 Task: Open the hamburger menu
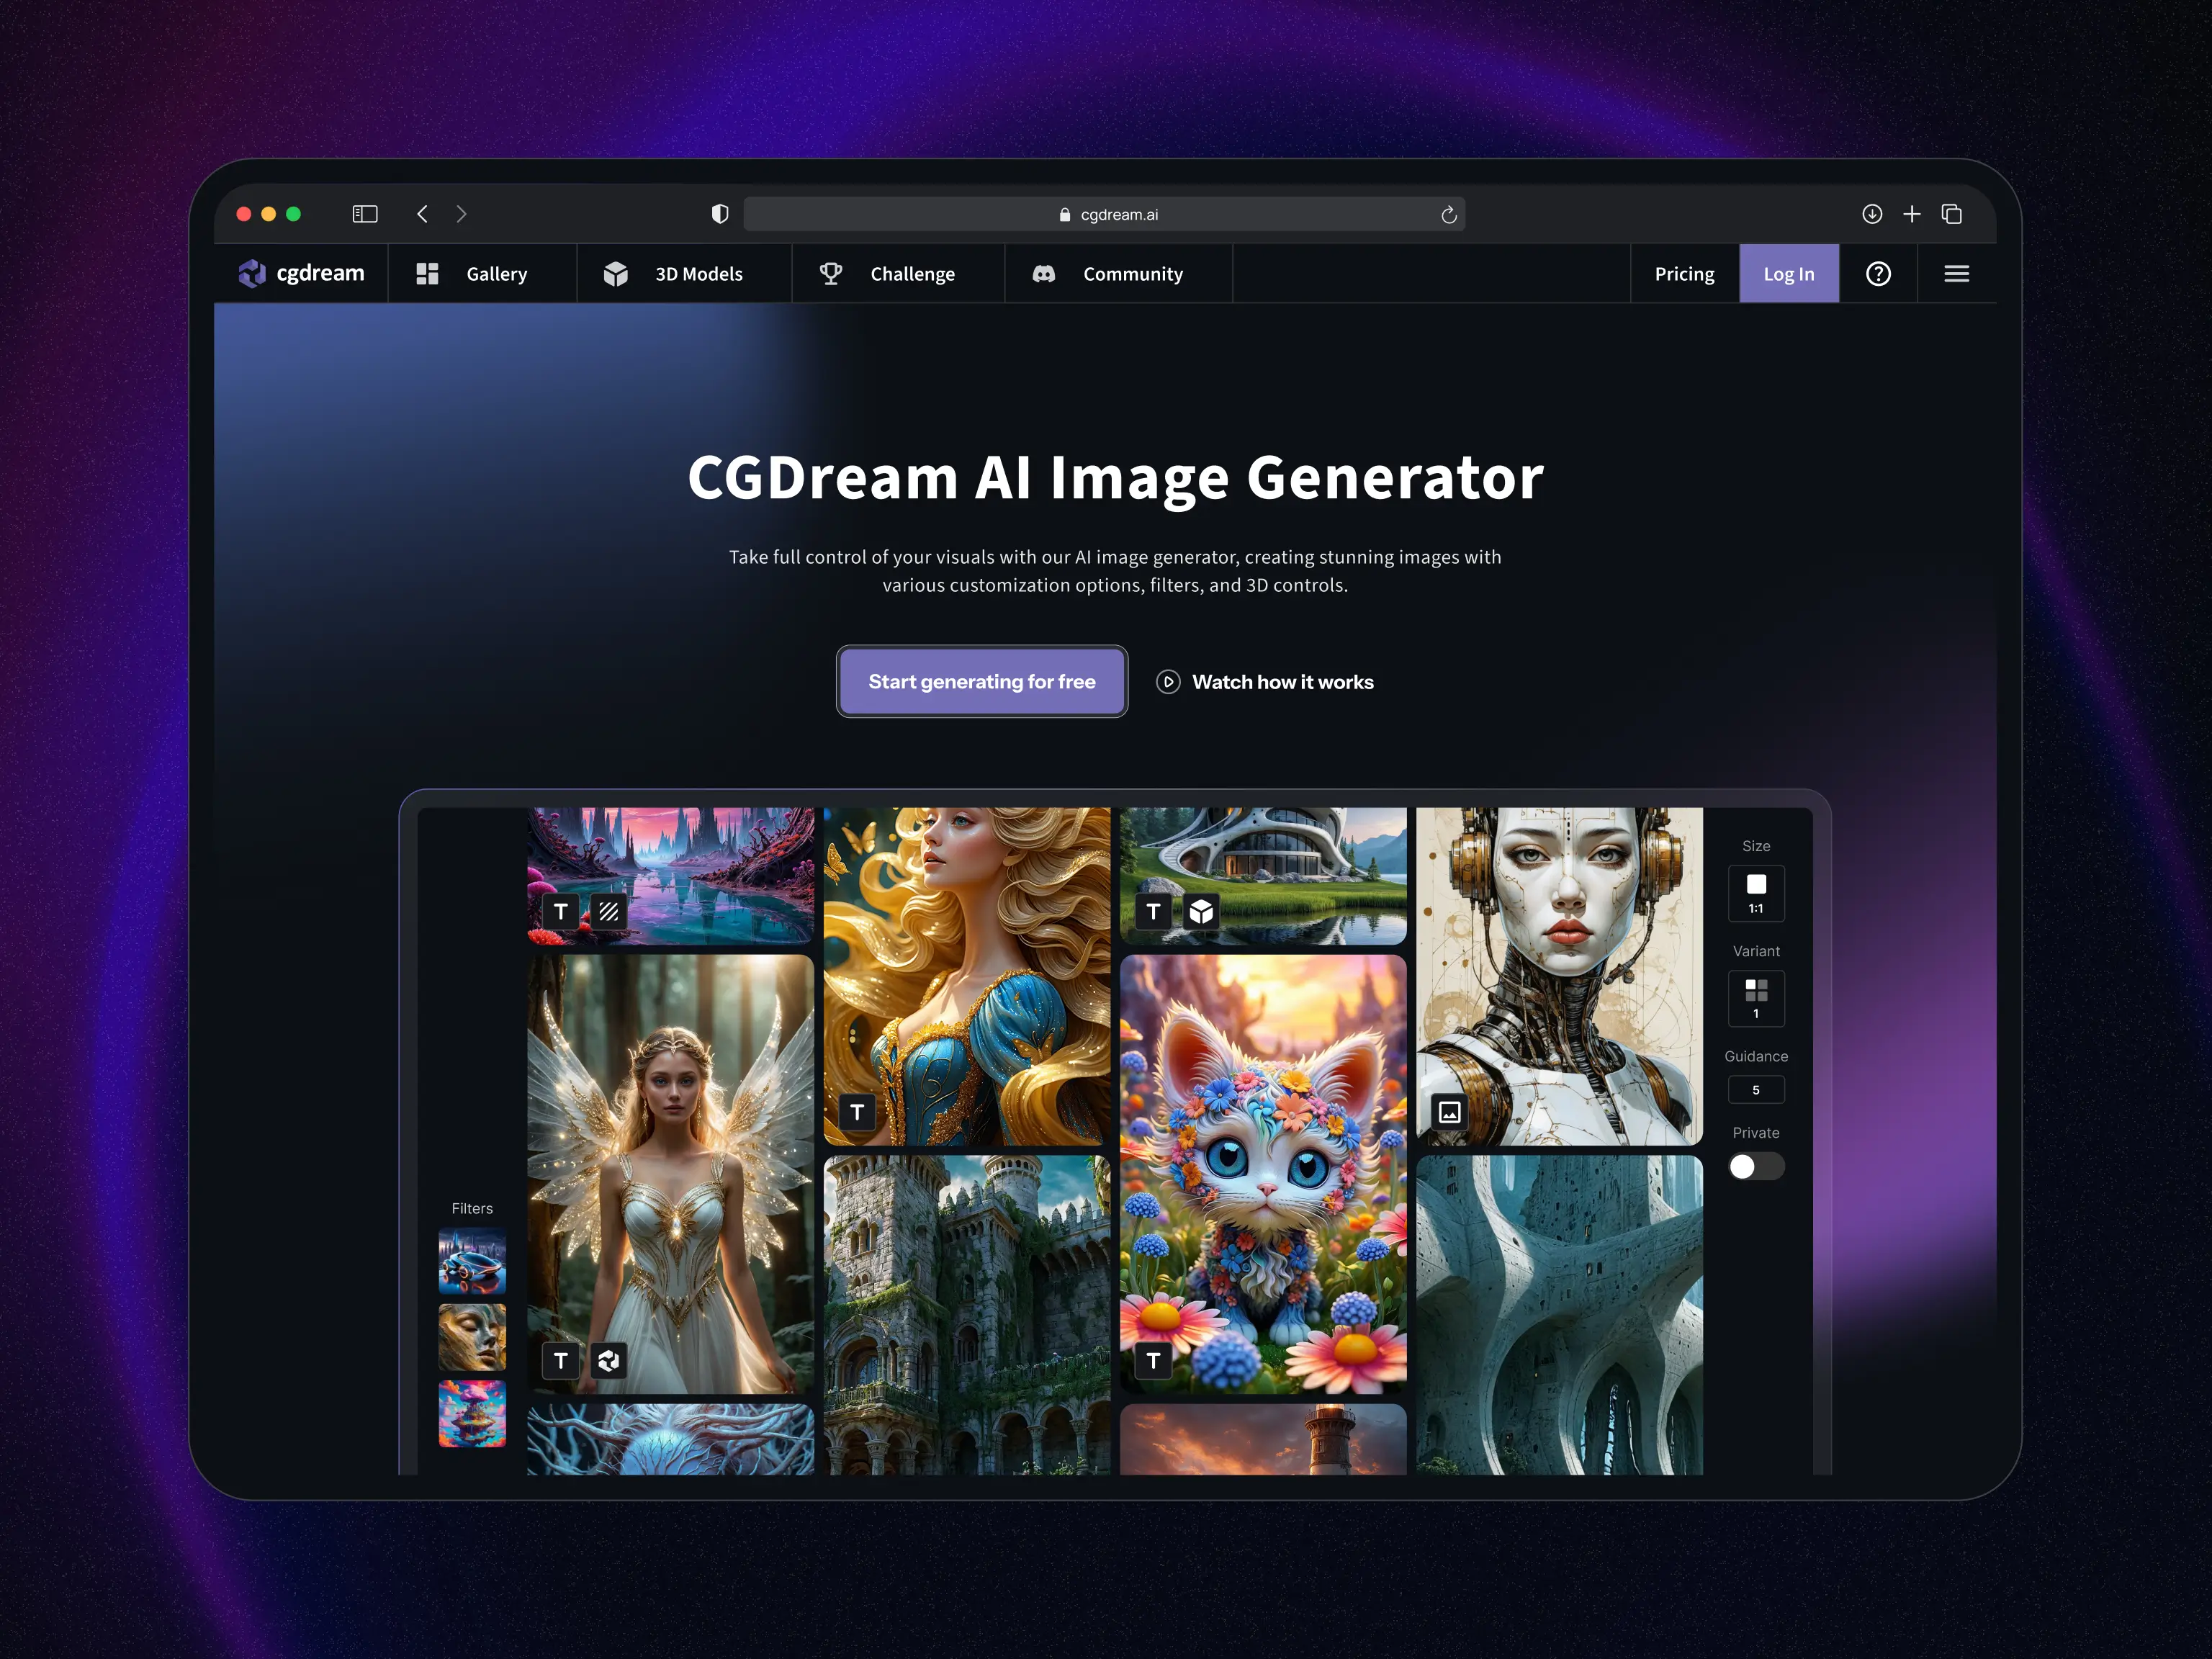pyautogui.click(x=1956, y=273)
